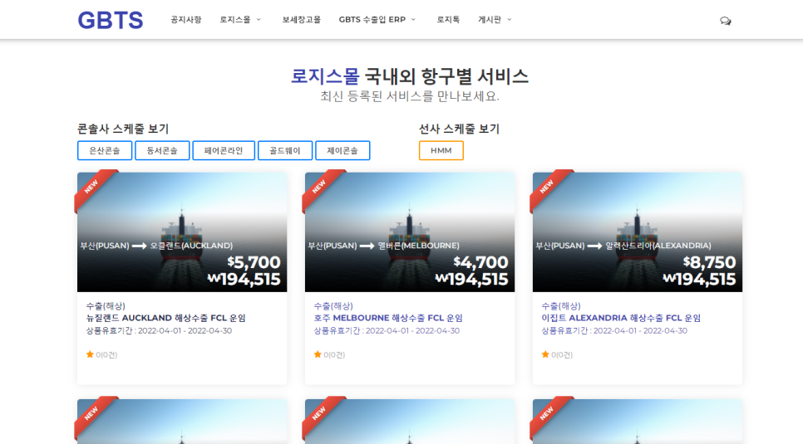
Task: Click 수출(해상) label on Melbourne card
Action: pos(333,306)
